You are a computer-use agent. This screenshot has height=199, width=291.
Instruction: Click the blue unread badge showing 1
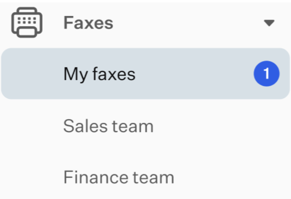click(267, 74)
